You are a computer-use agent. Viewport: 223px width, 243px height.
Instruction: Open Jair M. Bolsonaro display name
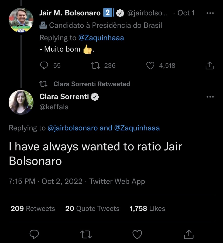(x=70, y=13)
